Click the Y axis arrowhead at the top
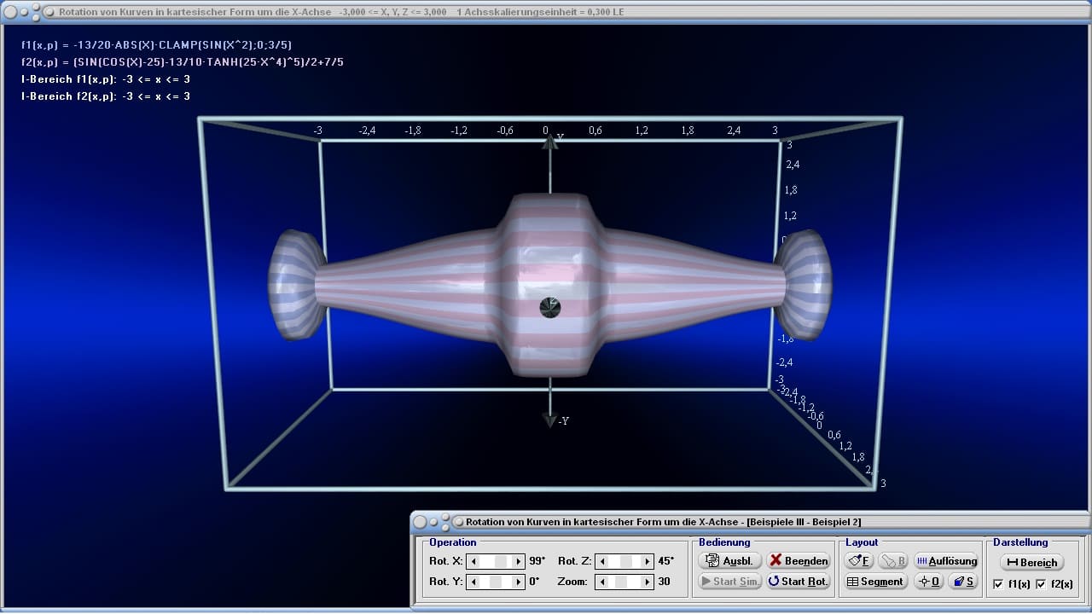This screenshot has width=1092, height=614. [550, 141]
